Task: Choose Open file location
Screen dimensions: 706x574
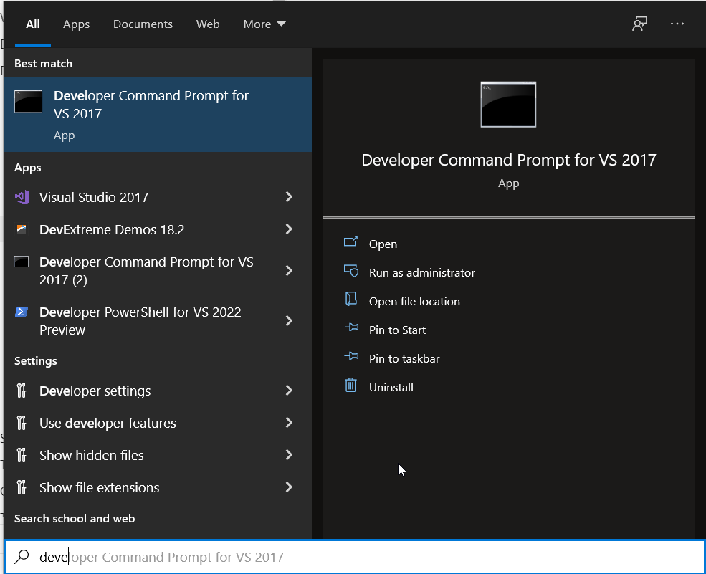Action: [x=414, y=301]
